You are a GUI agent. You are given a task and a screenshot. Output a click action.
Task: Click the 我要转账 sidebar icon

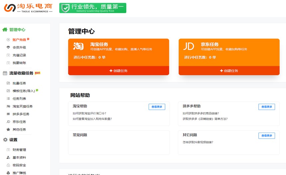coord(8,63)
